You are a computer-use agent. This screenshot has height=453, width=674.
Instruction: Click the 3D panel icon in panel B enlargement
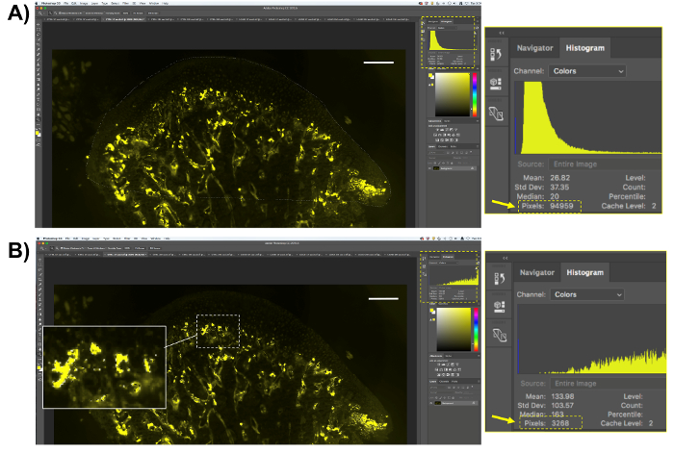(498, 308)
